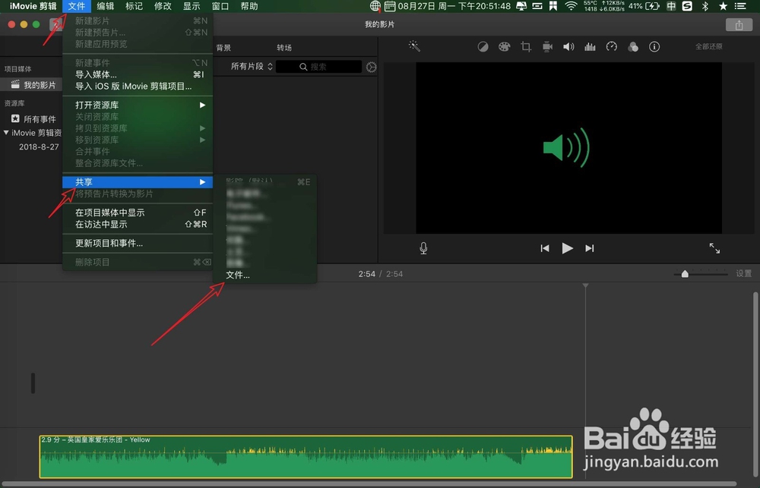Choose 文件... in the share submenu
The width and height of the screenshot is (760, 488).
pos(264,275)
